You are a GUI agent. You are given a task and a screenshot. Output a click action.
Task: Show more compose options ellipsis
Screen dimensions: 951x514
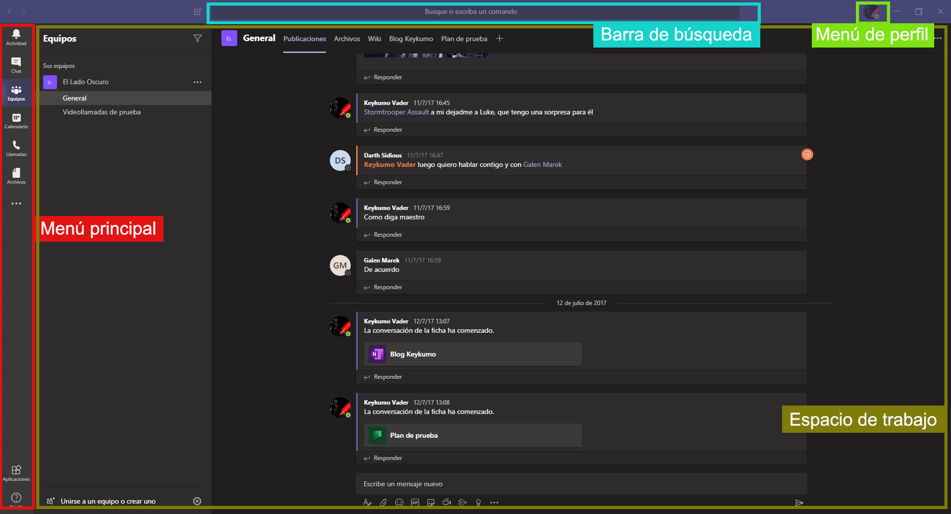494,502
